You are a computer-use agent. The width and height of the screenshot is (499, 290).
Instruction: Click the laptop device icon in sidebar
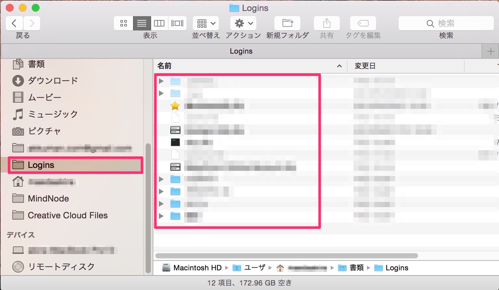point(18,250)
